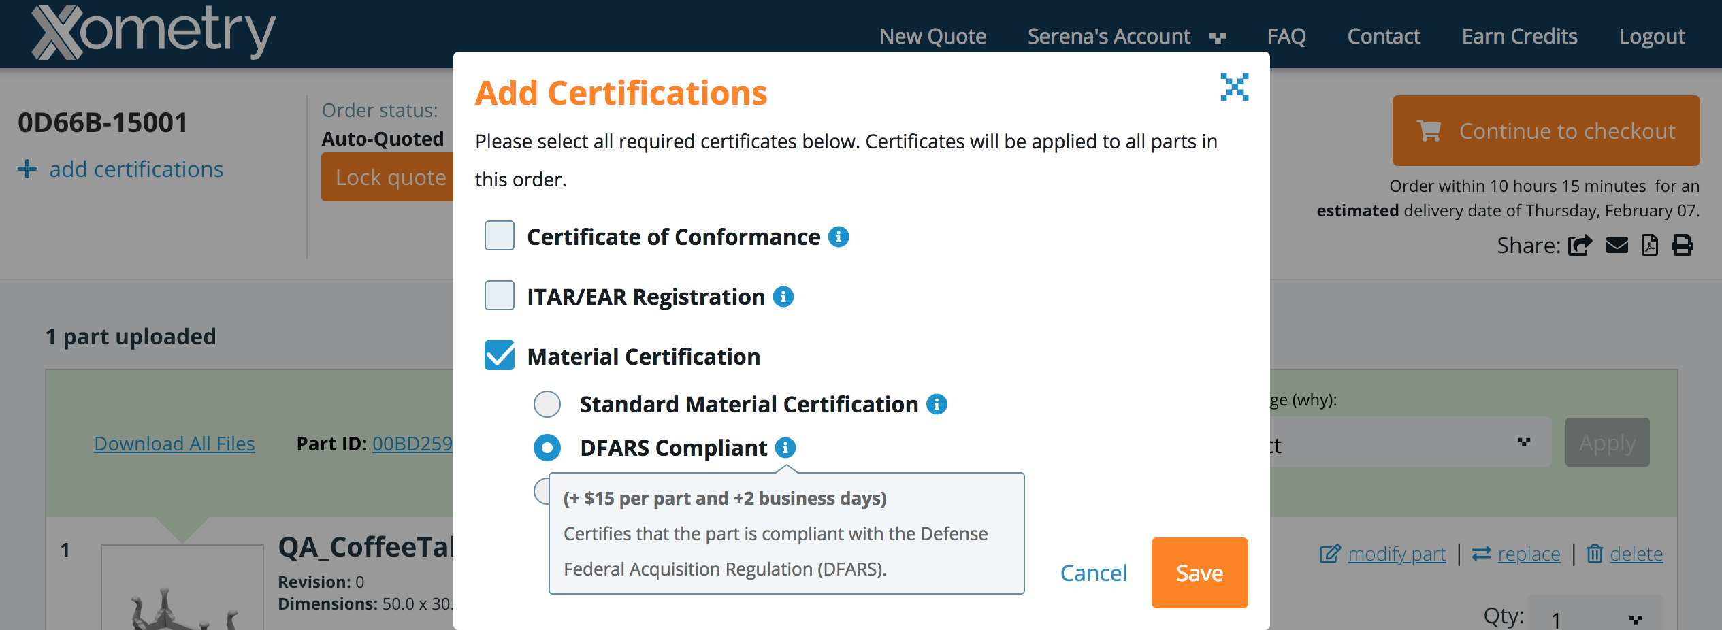Open the Part ID 00BD259 link
Image resolution: width=1722 pixels, height=630 pixels.
(412, 444)
